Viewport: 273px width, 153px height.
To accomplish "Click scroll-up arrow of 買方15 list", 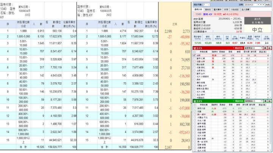I will point(270,55).
